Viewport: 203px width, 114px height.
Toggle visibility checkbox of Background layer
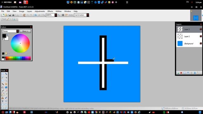click(201, 43)
